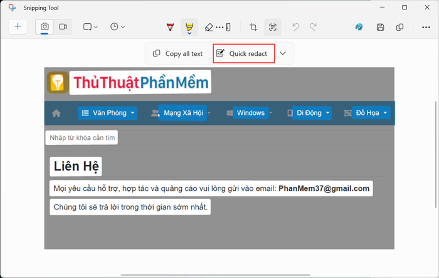Image resolution: width=439 pixels, height=278 pixels.
Task: Click the Quick redact button
Action: pos(243,53)
